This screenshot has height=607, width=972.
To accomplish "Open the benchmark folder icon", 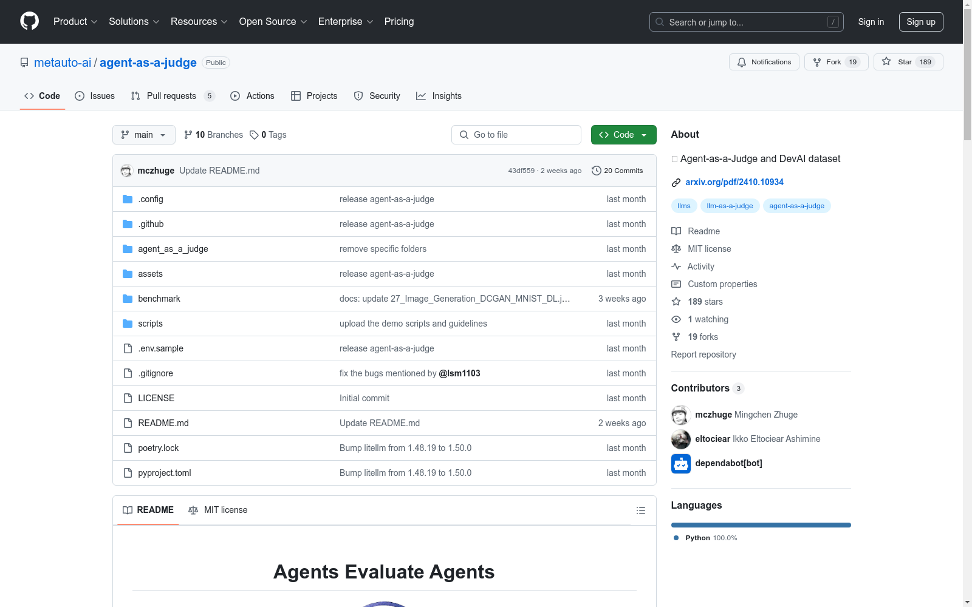I will point(128,299).
